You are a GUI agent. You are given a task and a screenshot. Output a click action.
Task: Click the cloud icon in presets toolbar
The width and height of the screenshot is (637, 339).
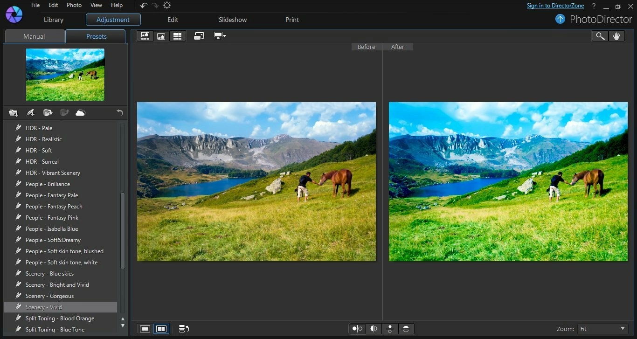point(81,113)
